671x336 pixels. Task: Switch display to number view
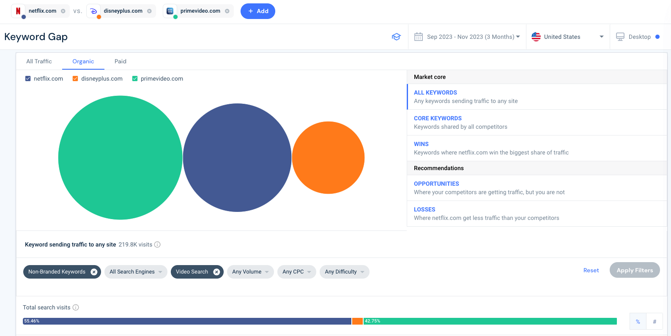pos(655,322)
